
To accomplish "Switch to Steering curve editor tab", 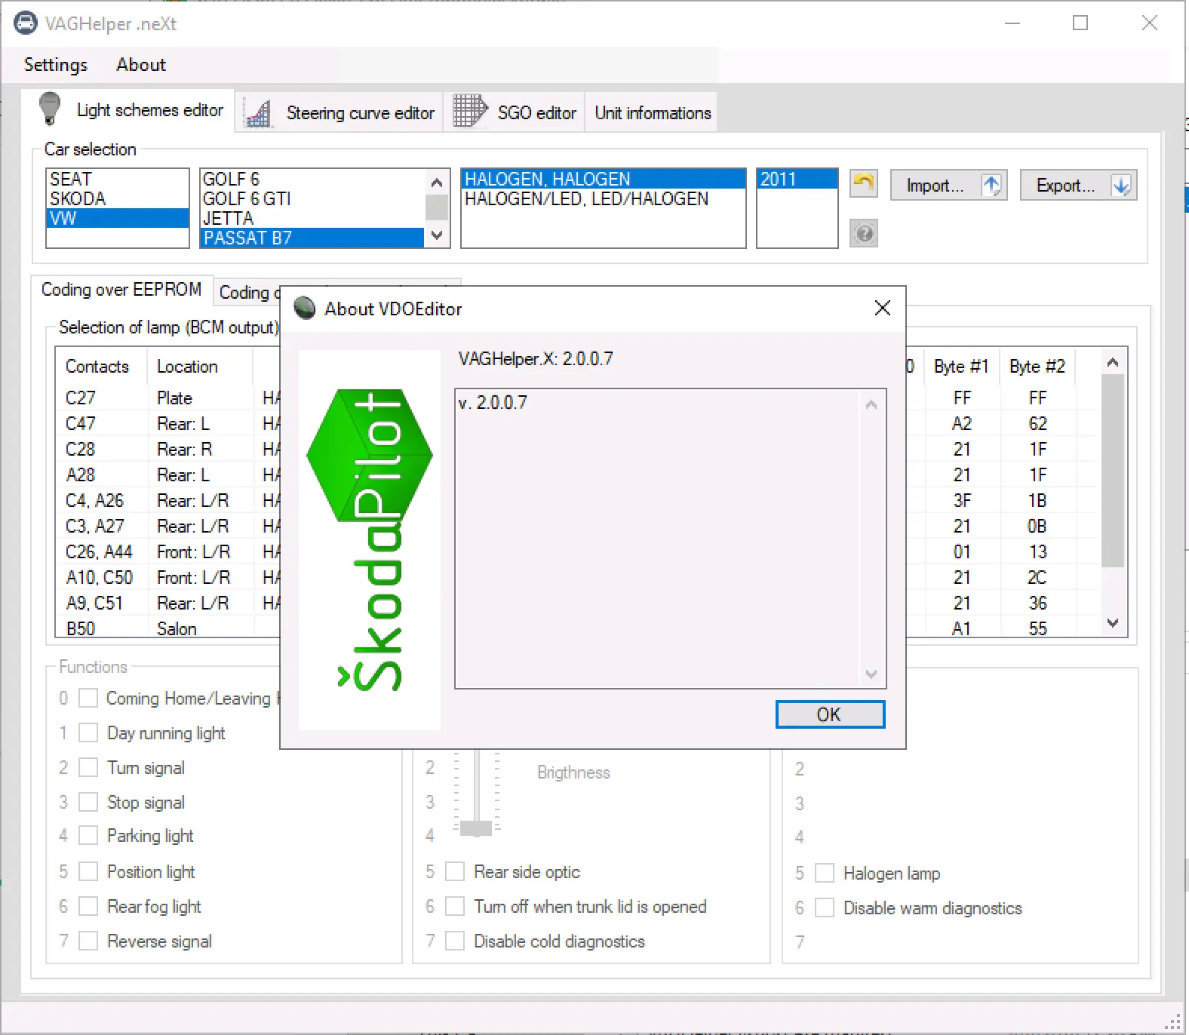I will [339, 113].
